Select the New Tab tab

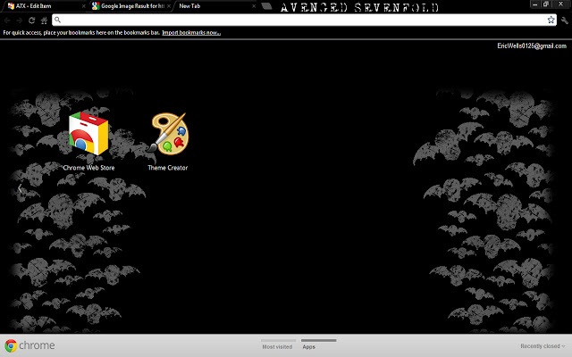pyautogui.click(x=215, y=6)
